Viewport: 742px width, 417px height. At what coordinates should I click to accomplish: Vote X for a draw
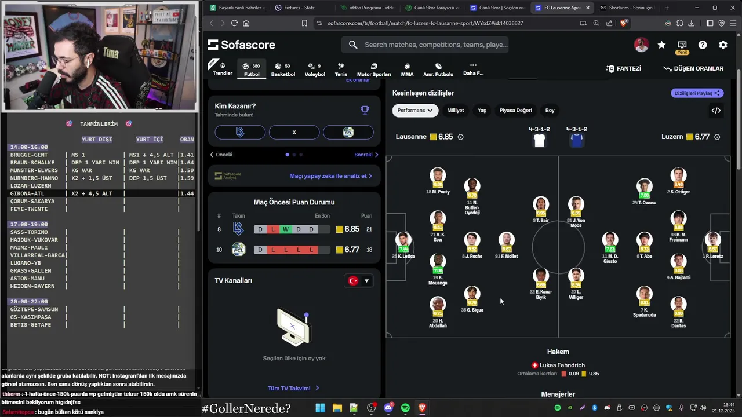click(294, 133)
